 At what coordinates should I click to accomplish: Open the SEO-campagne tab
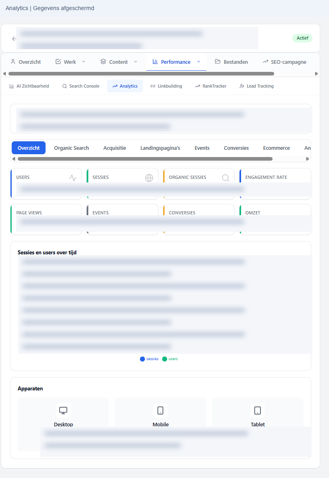pos(284,62)
